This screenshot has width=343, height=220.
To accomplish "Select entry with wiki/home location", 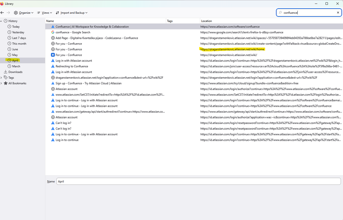I will point(194,49).
